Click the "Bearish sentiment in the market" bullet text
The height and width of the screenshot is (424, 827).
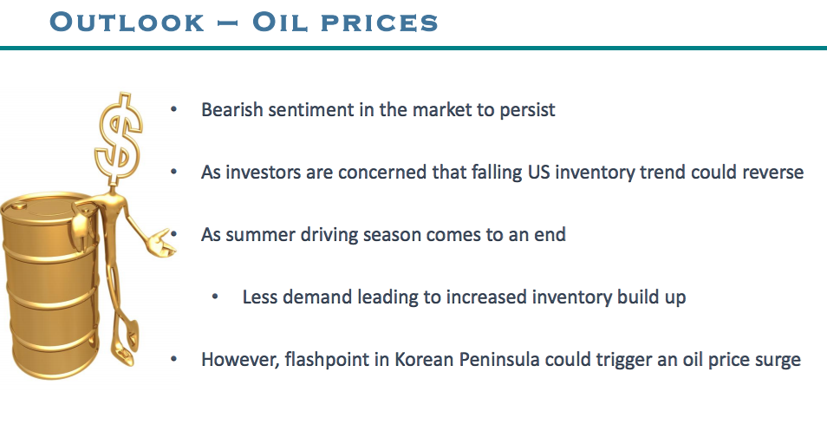tap(378, 111)
